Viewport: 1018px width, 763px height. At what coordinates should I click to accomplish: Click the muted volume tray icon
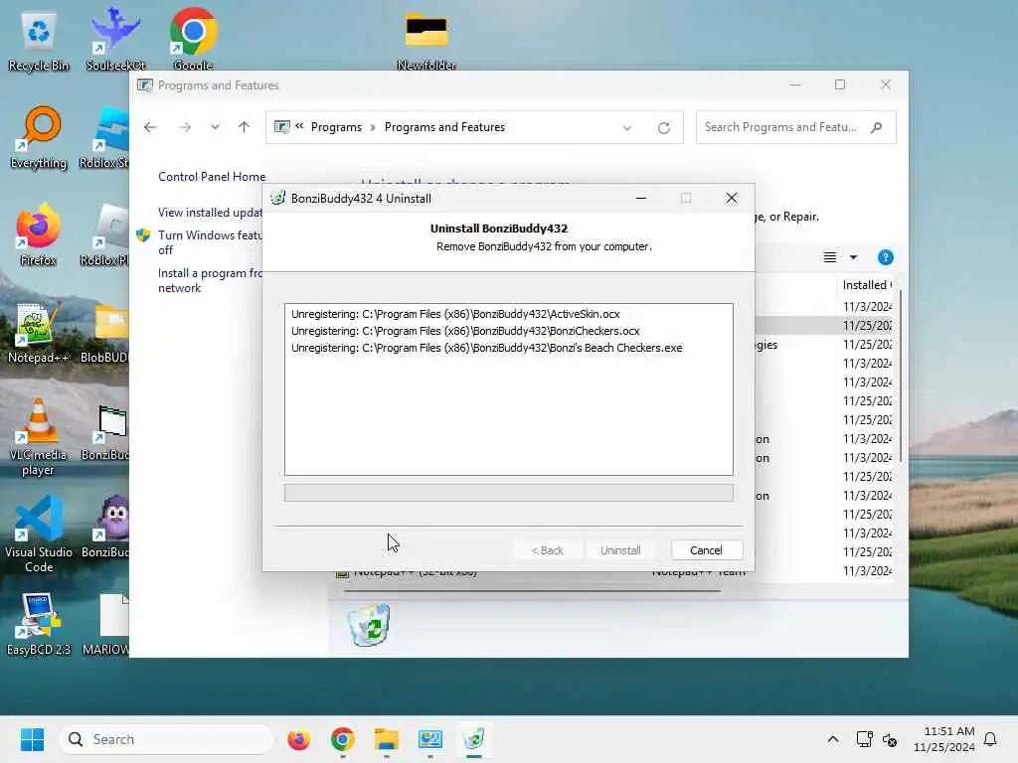tap(890, 739)
